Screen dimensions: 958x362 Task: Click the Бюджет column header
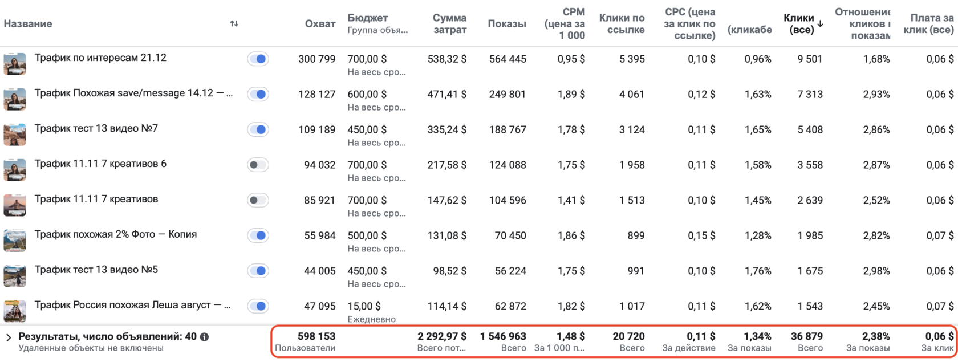click(368, 18)
